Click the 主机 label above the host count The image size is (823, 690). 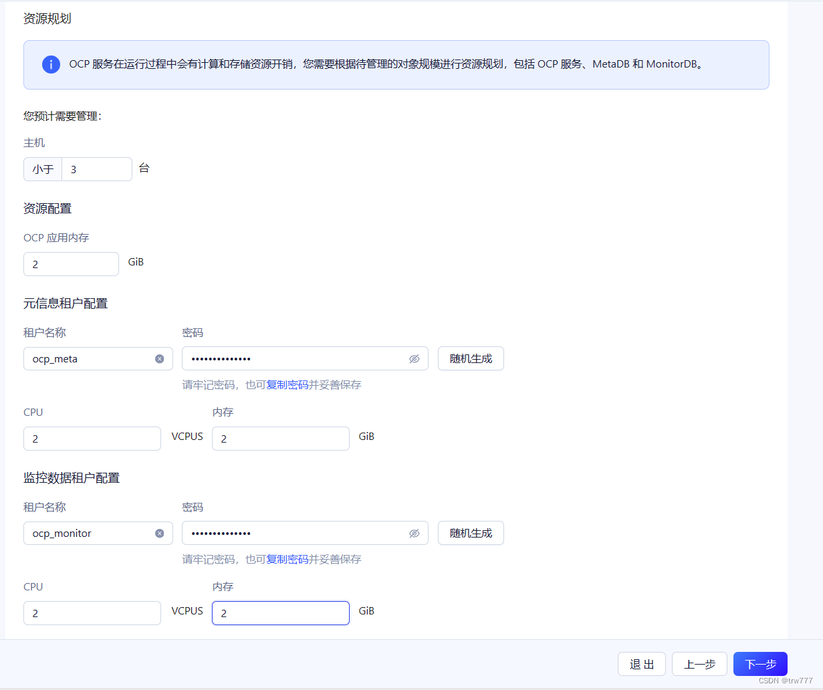pyautogui.click(x=34, y=143)
